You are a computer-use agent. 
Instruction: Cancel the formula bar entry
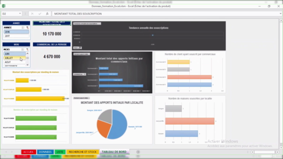click(32, 14)
